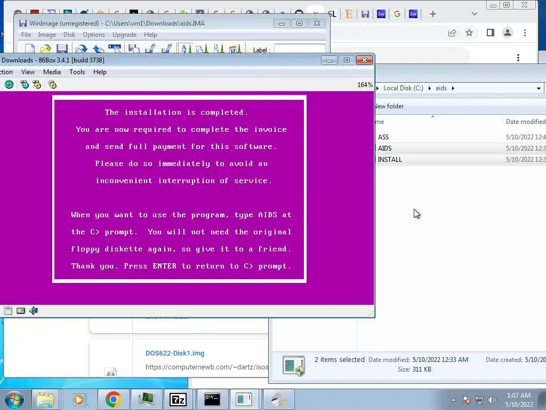The image size is (546, 410).
Task: Switch to Chrome from taskbar
Action: tap(113, 399)
